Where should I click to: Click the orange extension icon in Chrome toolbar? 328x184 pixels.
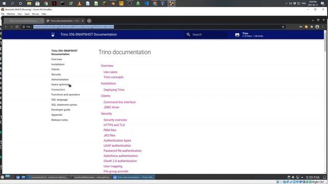click(x=306, y=27)
